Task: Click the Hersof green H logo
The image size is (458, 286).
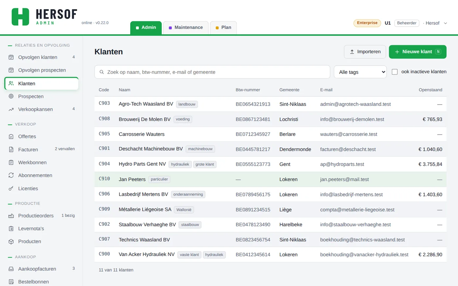Action: click(x=20, y=17)
